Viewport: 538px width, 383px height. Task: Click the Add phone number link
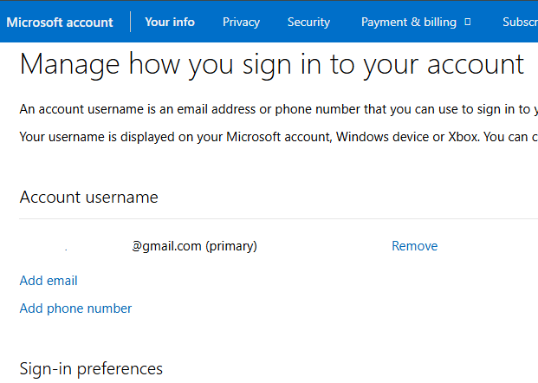pos(75,308)
